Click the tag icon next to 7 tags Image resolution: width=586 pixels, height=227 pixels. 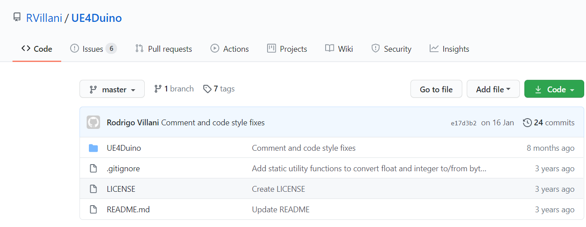tap(207, 89)
